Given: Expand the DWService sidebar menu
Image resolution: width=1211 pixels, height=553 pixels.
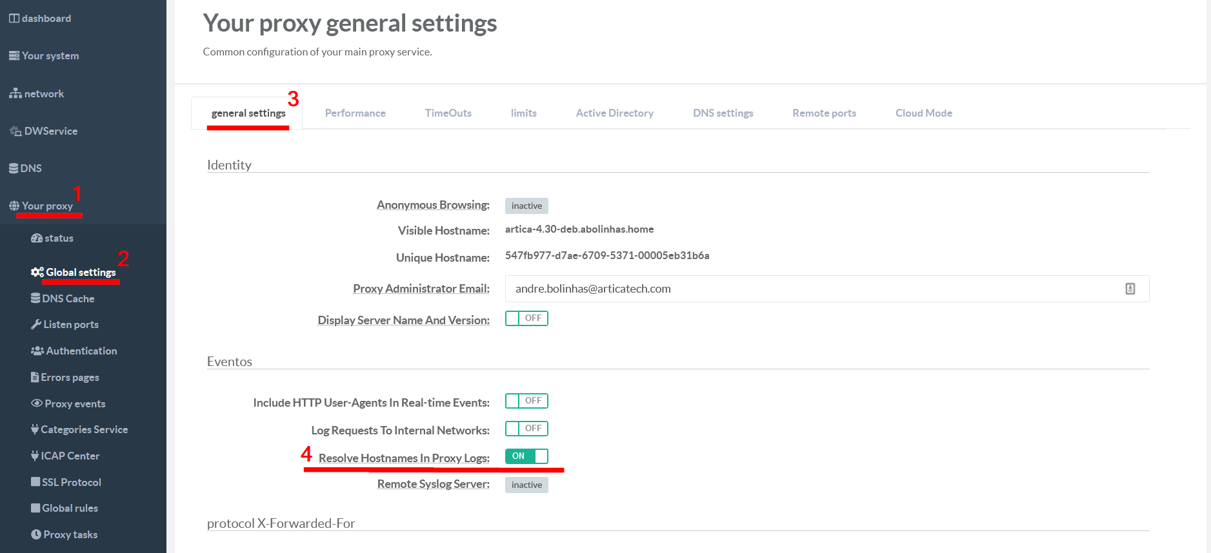Looking at the screenshot, I should point(50,131).
